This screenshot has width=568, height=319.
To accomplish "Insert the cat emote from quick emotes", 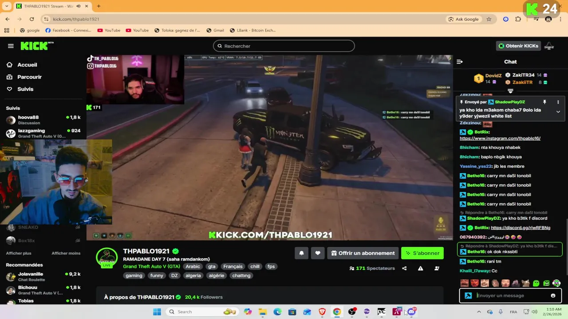I will tap(525, 283).
